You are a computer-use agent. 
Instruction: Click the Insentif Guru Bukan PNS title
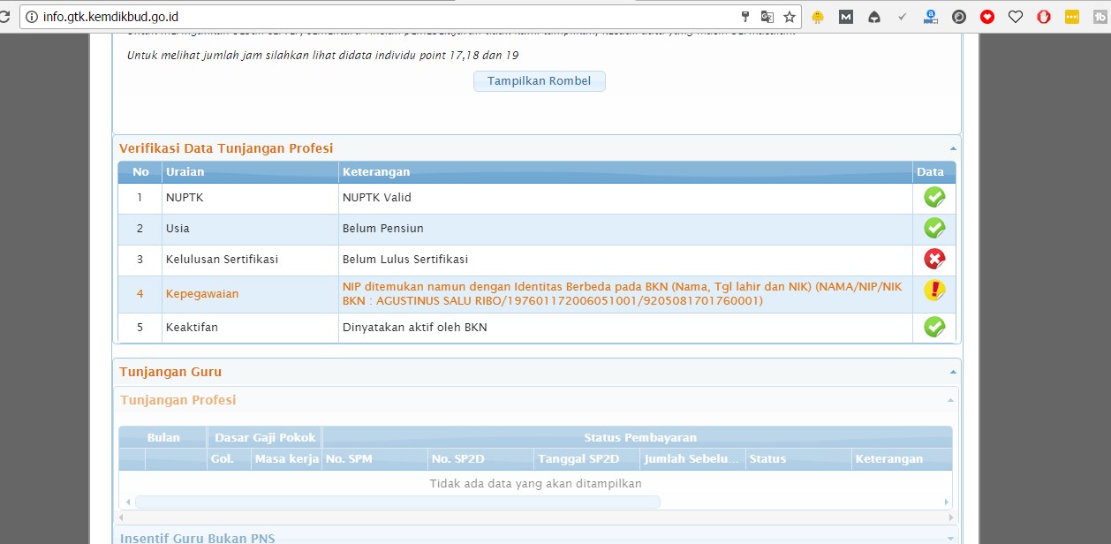[x=197, y=538]
